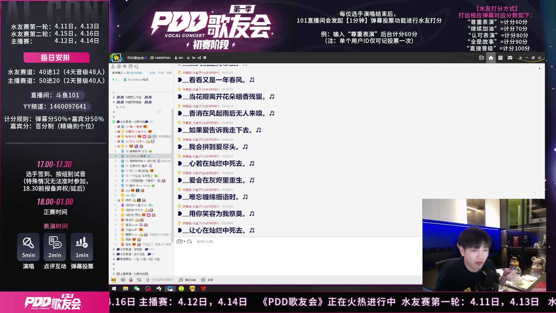556x313 pixels.
Task: Select user pig in list
Action: pos(128,190)
